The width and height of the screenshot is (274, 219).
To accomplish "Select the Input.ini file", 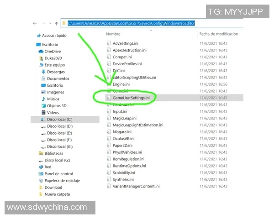I will 120,111.
